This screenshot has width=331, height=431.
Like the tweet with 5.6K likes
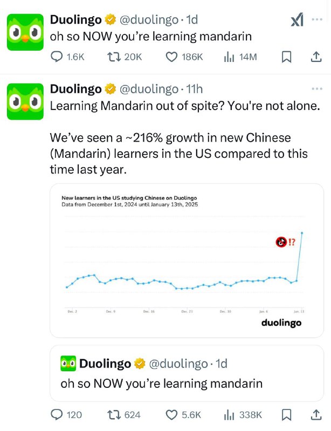pyautogui.click(x=172, y=414)
